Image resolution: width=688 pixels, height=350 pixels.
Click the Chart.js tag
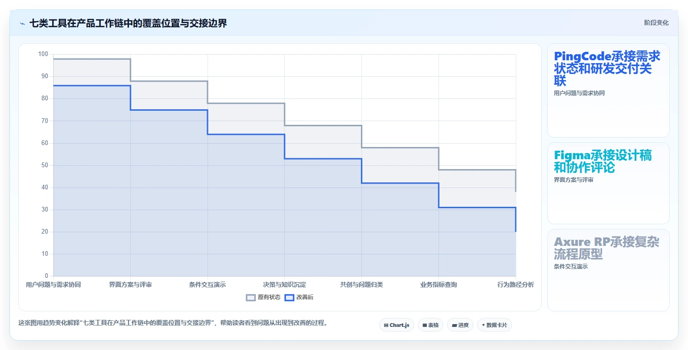(x=397, y=325)
